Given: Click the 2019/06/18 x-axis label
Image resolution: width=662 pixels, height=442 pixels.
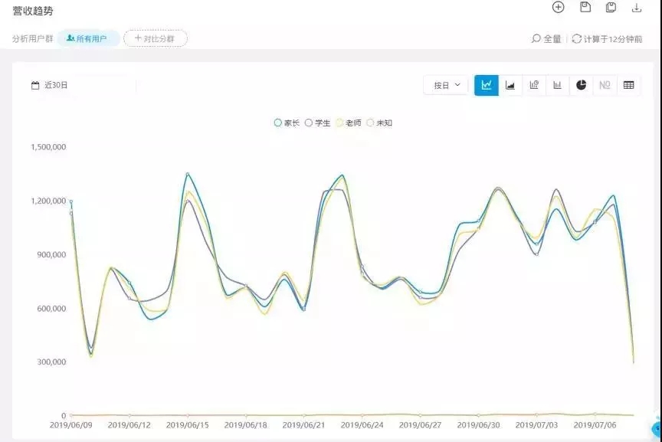Looking at the screenshot, I should (x=246, y=425).
